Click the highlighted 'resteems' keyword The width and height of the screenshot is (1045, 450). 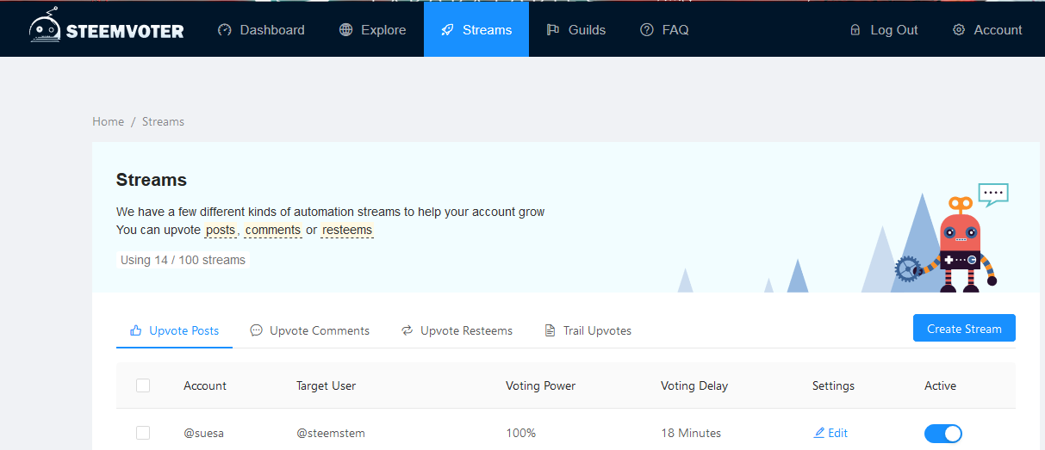pos(347,230)
